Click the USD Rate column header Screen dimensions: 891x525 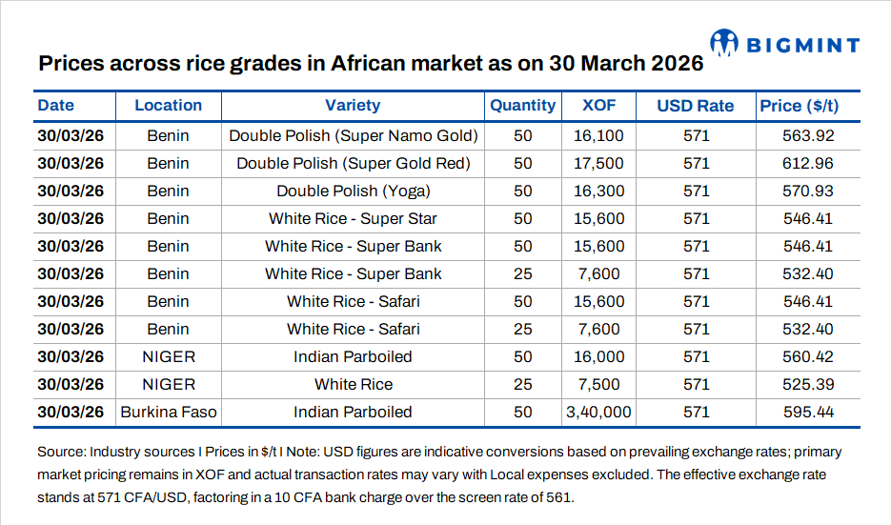pyautogui.click(x=696, y=106)
